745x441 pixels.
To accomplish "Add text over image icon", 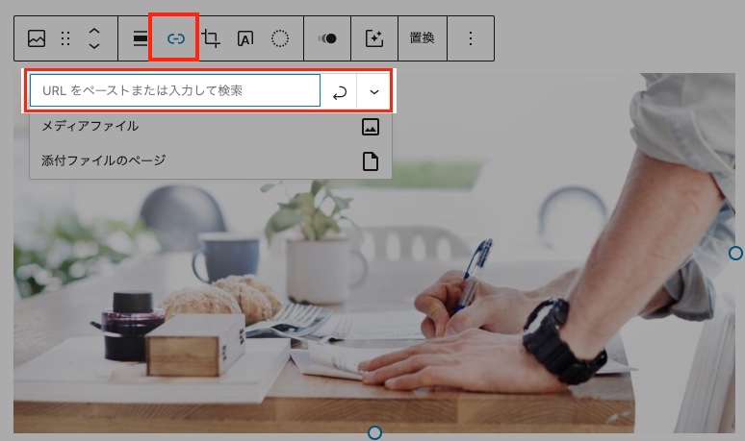I will tap(245, 38).
